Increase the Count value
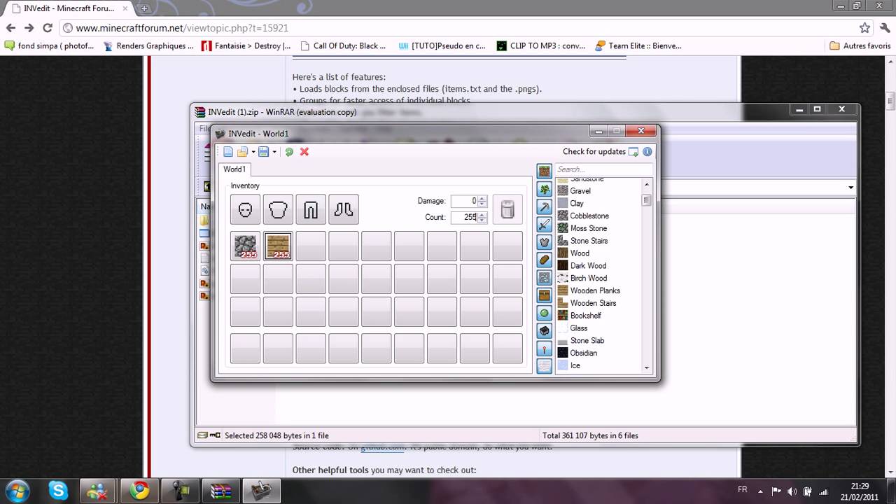The width and height of the screenshot is (896, 504). pyautogui.click(x=482, y=214)
